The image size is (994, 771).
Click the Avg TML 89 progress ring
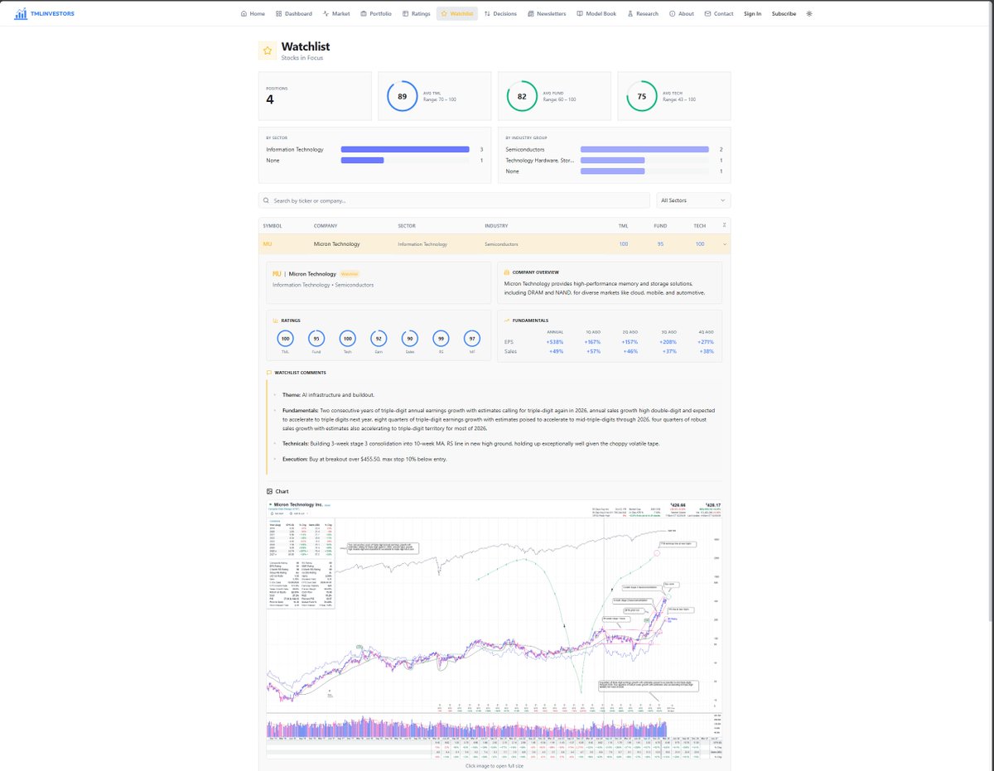[402, 96]
